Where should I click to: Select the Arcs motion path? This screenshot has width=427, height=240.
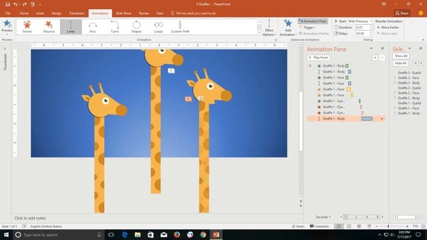(x=93, y=27)
